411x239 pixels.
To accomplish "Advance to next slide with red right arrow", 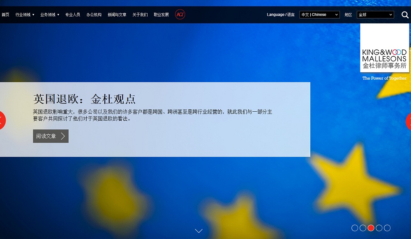I will click(x=409, y=122).
